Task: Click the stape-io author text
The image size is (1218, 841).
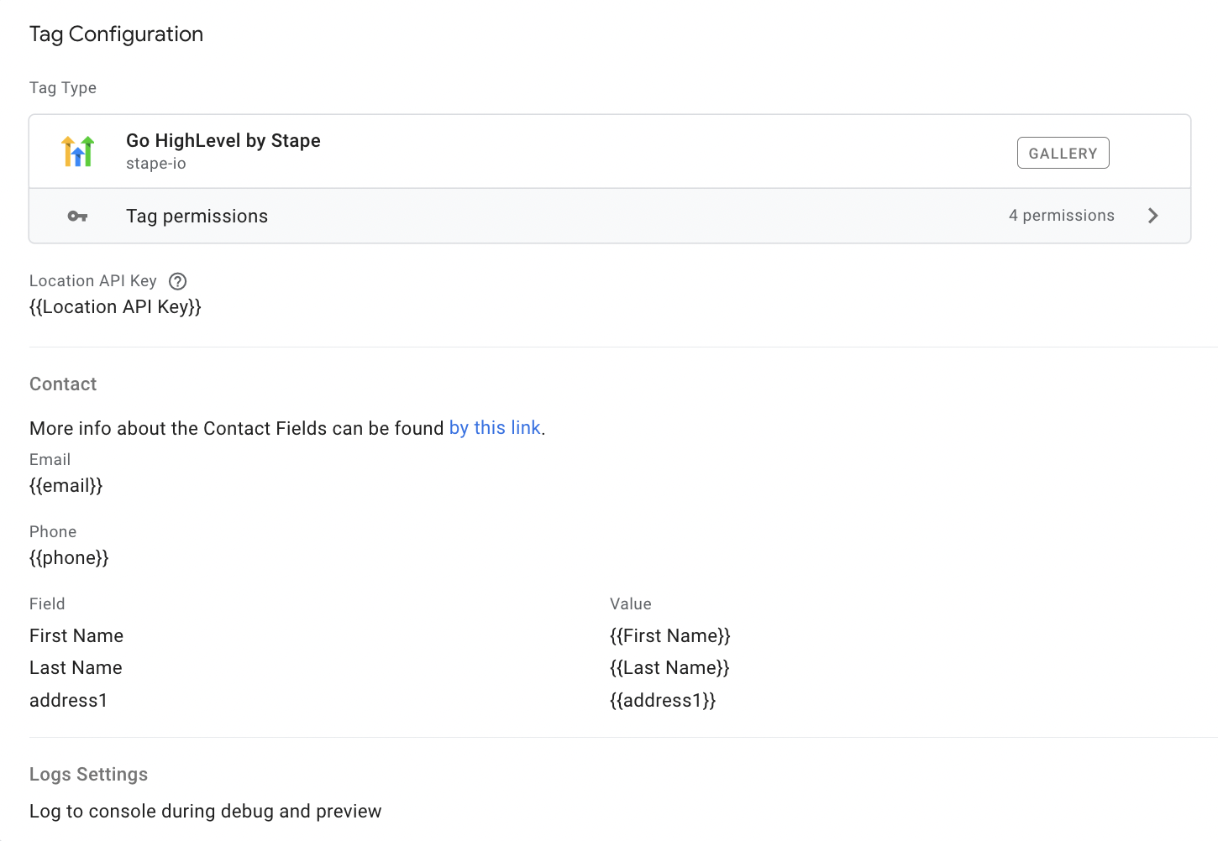Action: pyautogui.click(x=156, y=164)
